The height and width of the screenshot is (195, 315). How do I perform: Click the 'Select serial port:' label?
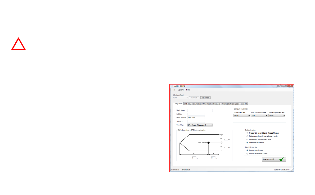[178, 95]
